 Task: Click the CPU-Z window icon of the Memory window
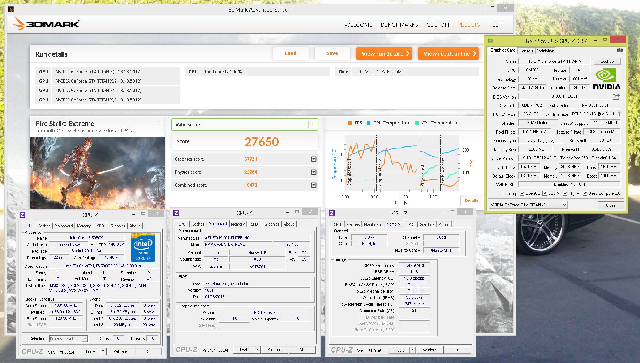(332, 213)
